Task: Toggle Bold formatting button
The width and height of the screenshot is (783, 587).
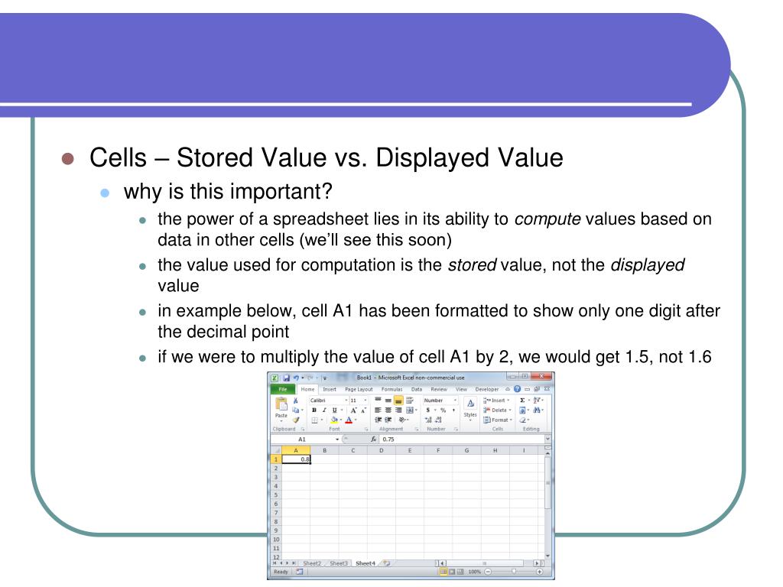Action: pyautogui.click(x=314, y=410)
